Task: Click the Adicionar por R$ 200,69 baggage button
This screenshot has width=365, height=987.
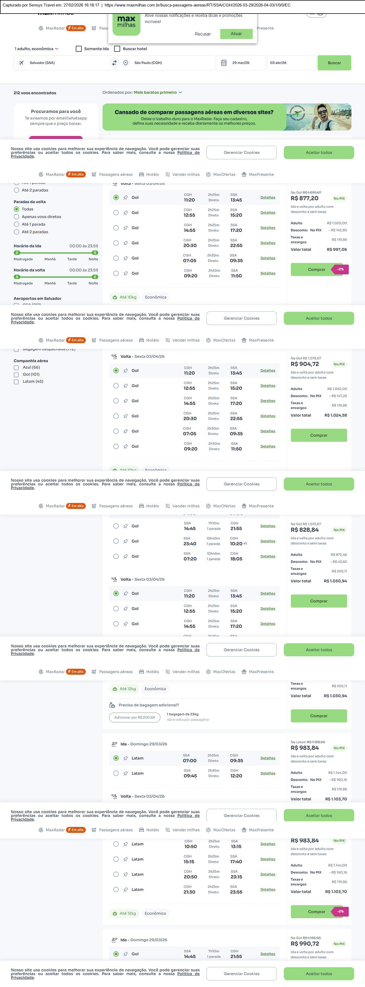Action: [135, 717]
